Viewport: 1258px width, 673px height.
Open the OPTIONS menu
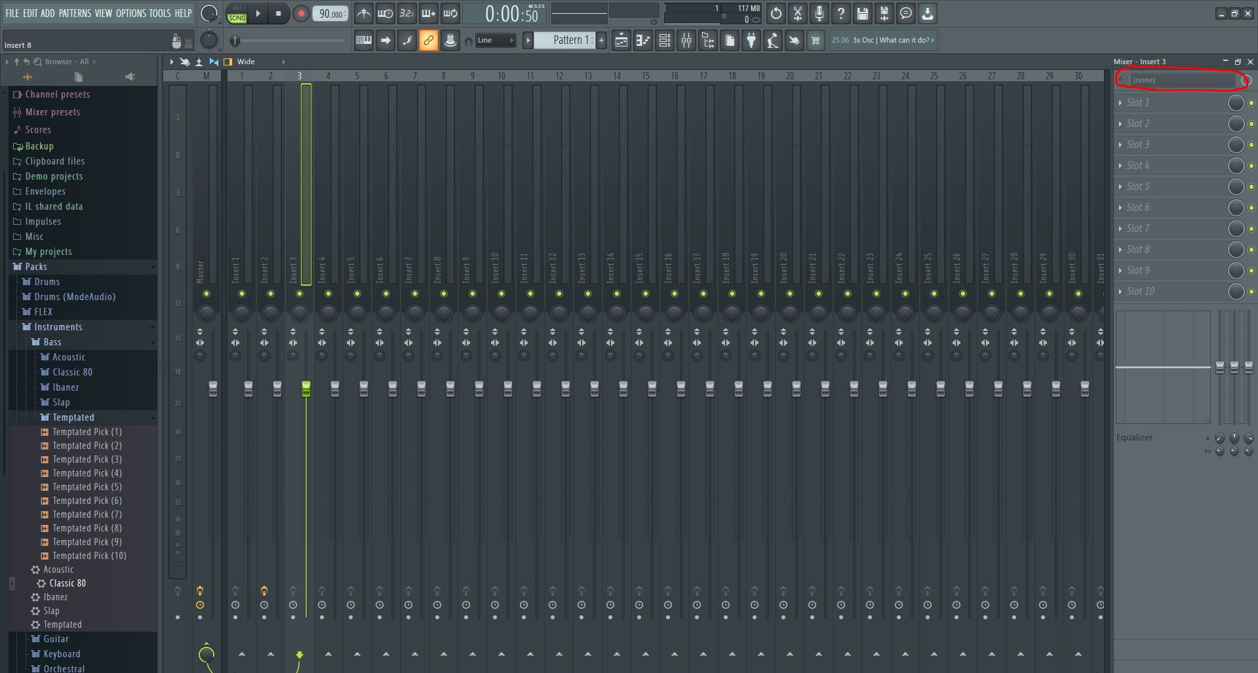[x=131, y=13]
